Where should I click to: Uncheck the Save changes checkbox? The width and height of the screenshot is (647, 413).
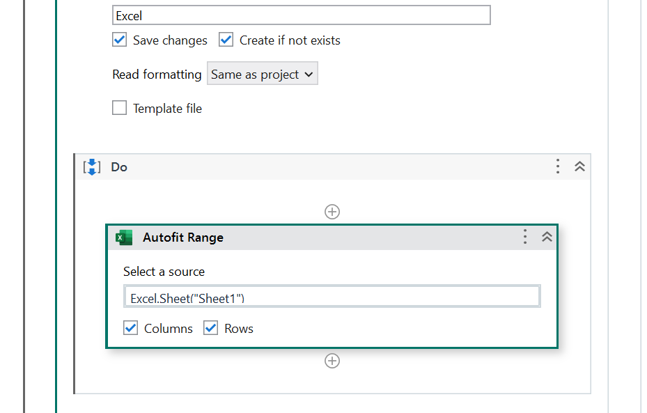click(x=120, y=40)
